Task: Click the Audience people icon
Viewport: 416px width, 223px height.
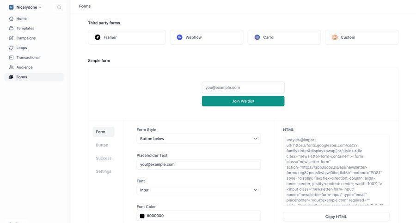Action: pyautogui.click(x=12, y=67)
